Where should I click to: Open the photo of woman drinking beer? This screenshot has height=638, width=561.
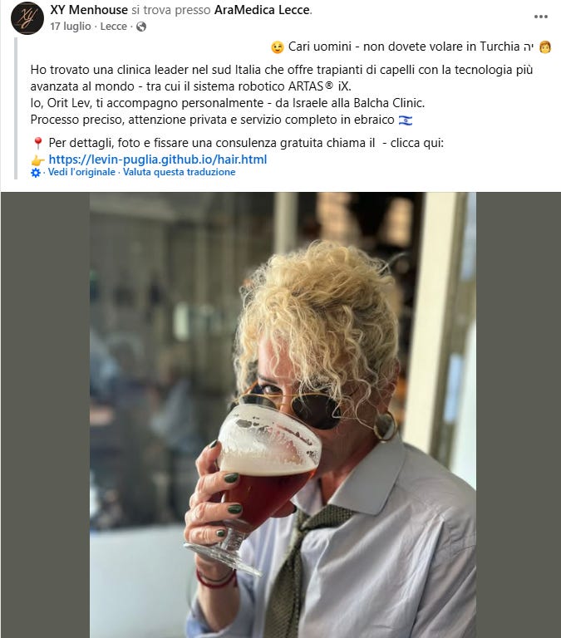click(283, 415)
